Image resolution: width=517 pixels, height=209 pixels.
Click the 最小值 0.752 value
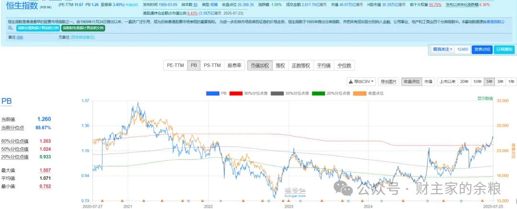(x=45, y=186)
